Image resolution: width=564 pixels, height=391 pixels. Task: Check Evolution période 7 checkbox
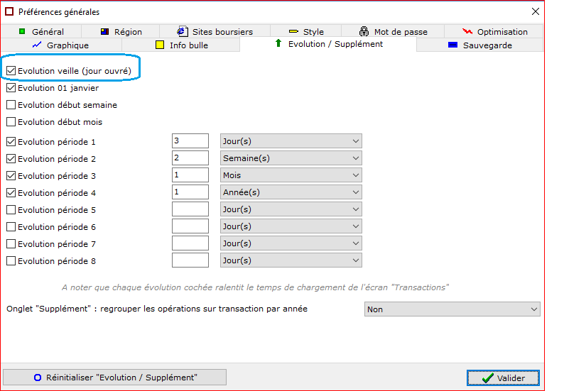tap(11, 243)
